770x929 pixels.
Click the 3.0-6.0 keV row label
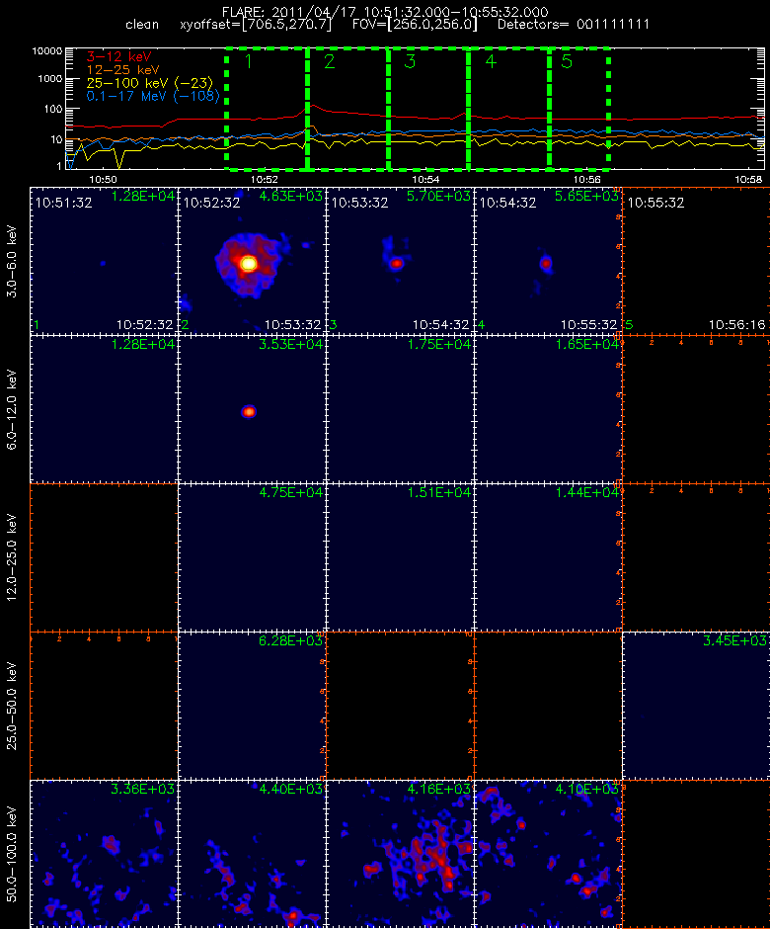coord(12,261)
